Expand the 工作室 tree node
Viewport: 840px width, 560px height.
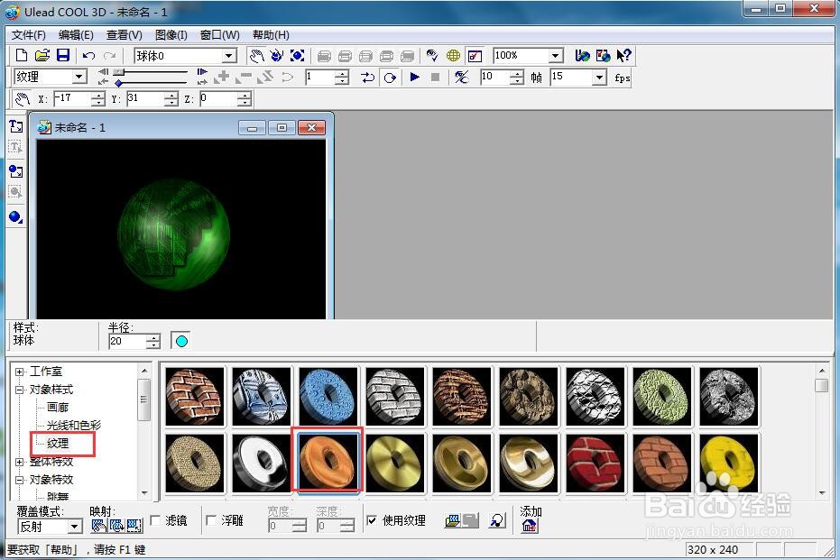point(19,372)
